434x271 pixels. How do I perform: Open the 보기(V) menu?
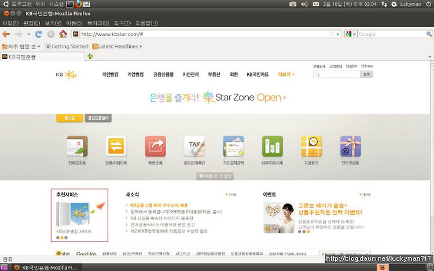53,23
